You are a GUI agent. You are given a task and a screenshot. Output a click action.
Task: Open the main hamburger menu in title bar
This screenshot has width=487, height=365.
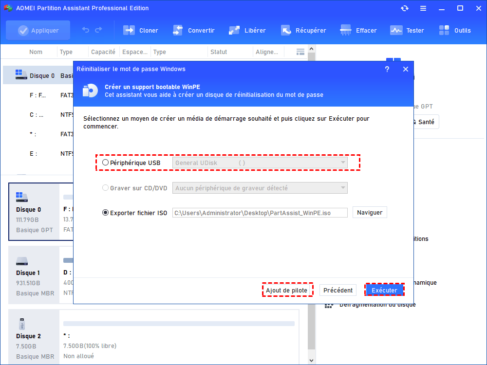[423, 8]
